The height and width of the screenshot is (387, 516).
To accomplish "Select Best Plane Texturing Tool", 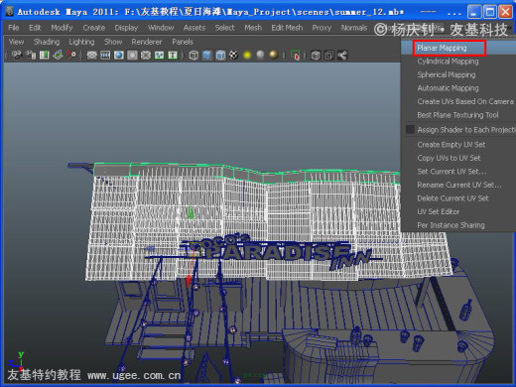I will click(457, 115).
